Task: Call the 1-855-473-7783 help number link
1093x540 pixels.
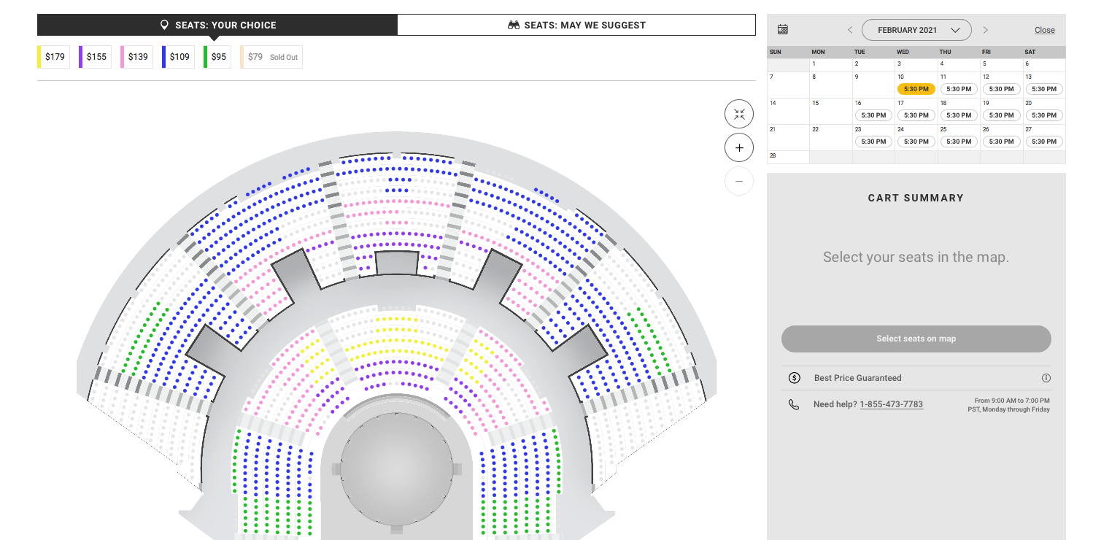Action: [x=891, y=404]
